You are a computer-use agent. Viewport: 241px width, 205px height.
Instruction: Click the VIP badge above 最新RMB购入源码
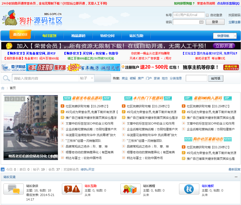188,98
